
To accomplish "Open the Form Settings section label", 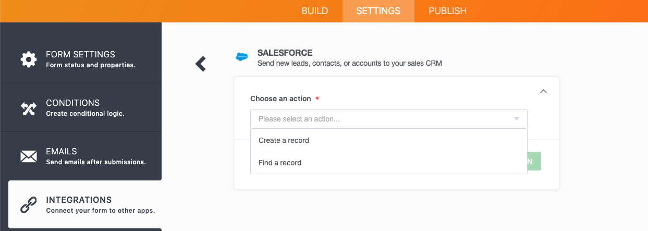I will tap(80, 54).
